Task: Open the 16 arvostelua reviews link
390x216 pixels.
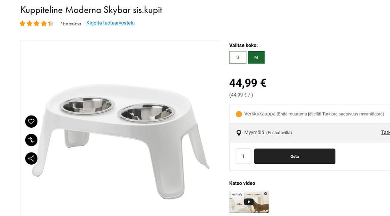Action: [71, 24]
